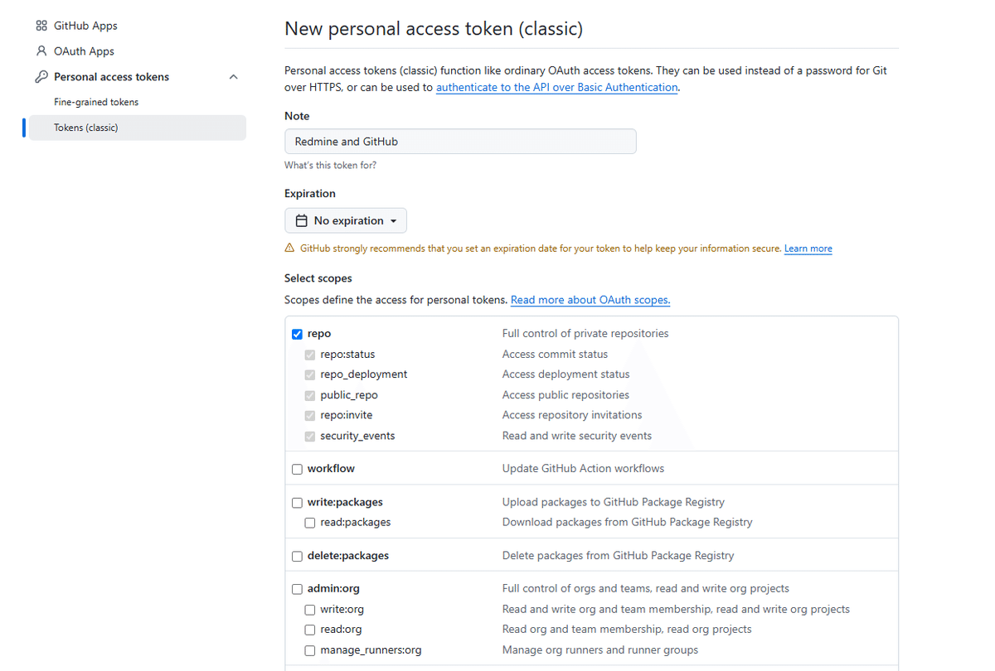Click the warning triangle next to the recommendation
The height and width of the screenshot is (671, 995).
(289, 247)
